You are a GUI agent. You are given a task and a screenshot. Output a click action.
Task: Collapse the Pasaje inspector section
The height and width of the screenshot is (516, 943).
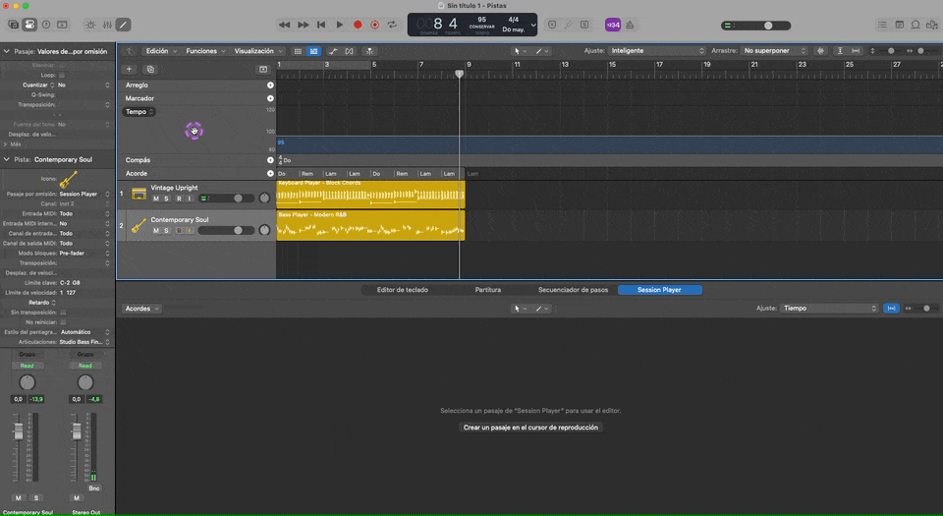(x=7, y=51)
